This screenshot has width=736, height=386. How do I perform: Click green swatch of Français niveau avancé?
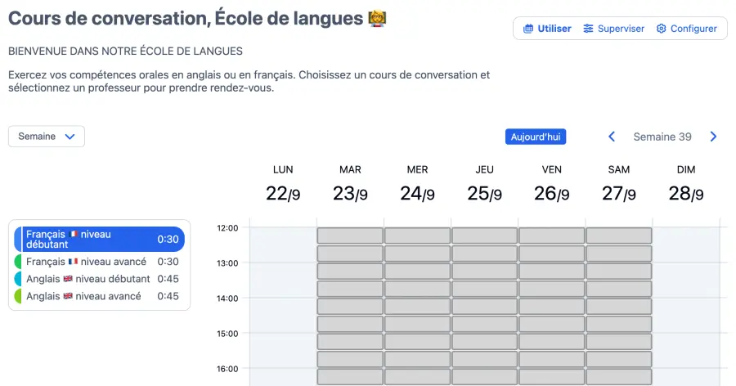(18, 262)
